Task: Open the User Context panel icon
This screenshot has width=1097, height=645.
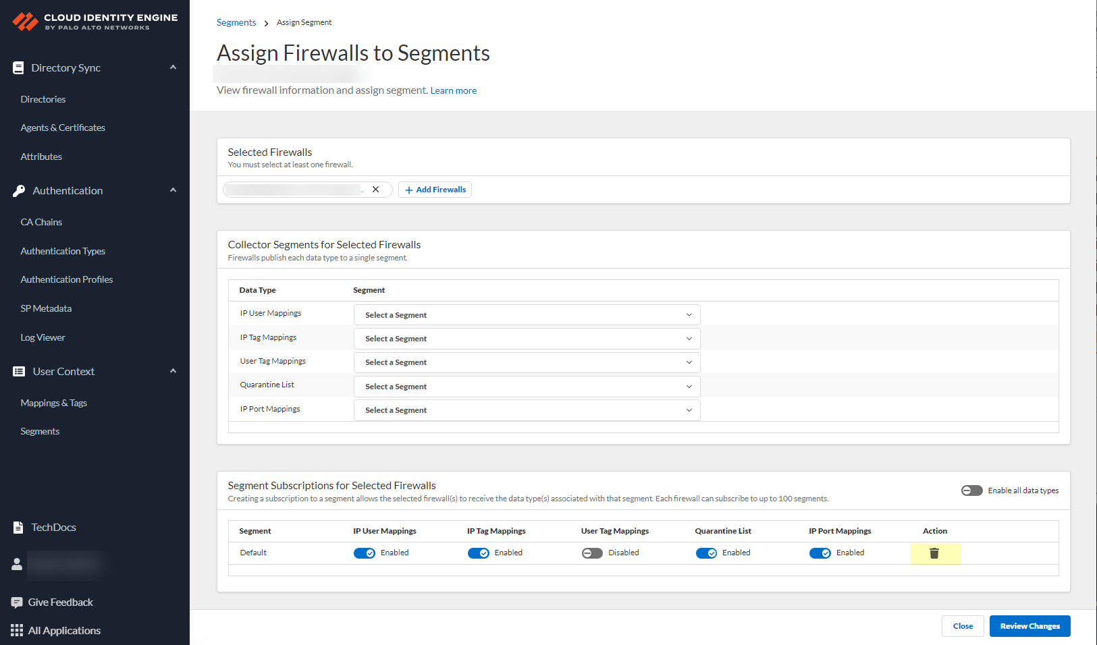Action: 17,371
